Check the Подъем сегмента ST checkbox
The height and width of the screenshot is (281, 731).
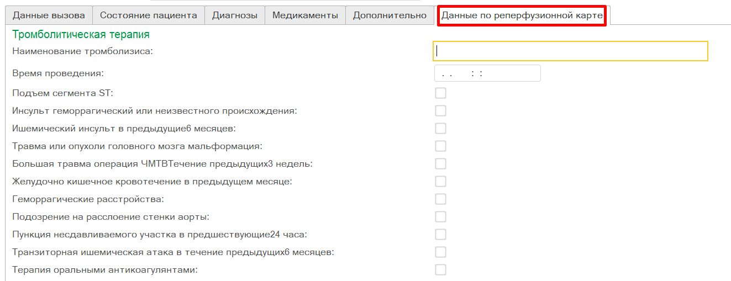coord(440,93)
